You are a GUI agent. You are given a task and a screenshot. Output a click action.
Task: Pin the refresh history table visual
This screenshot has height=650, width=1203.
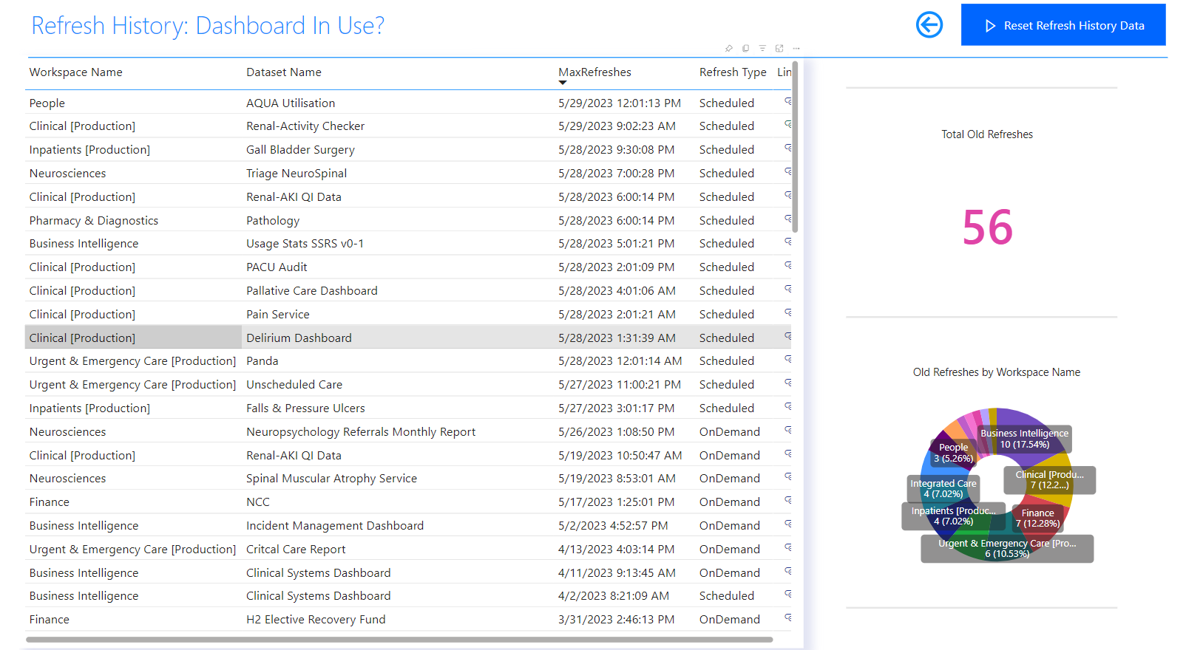tap(729, 48)
